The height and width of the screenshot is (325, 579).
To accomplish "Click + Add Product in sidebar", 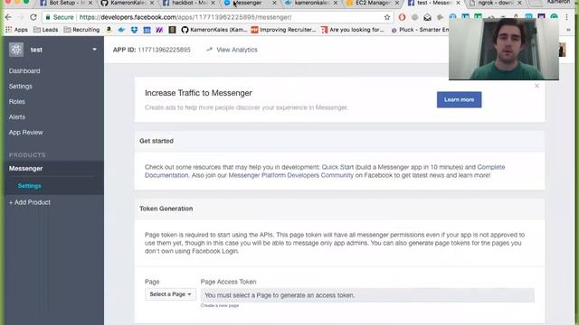I will point(30,202).
